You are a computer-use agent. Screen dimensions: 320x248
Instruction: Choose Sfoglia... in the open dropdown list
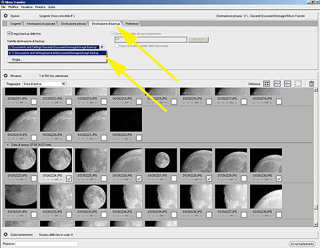coord(17,59)
